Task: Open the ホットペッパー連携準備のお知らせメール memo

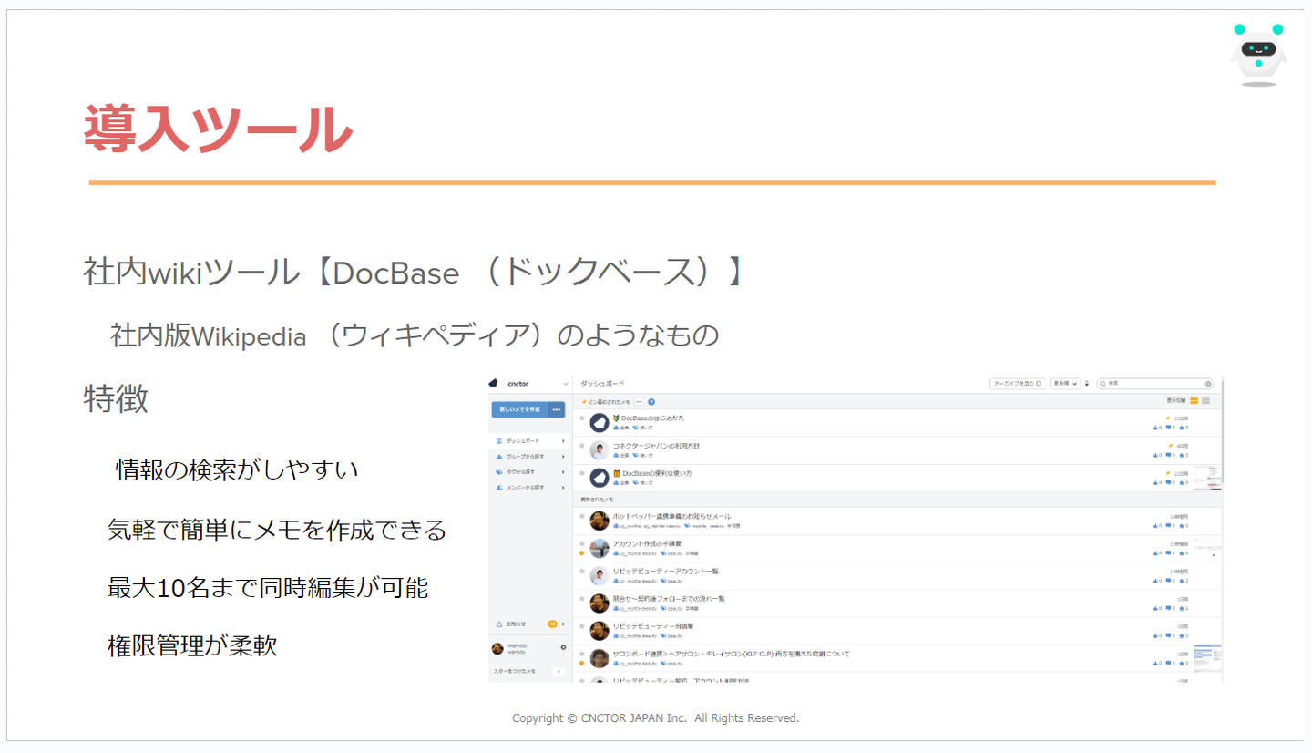Action: tap(671, 516)
